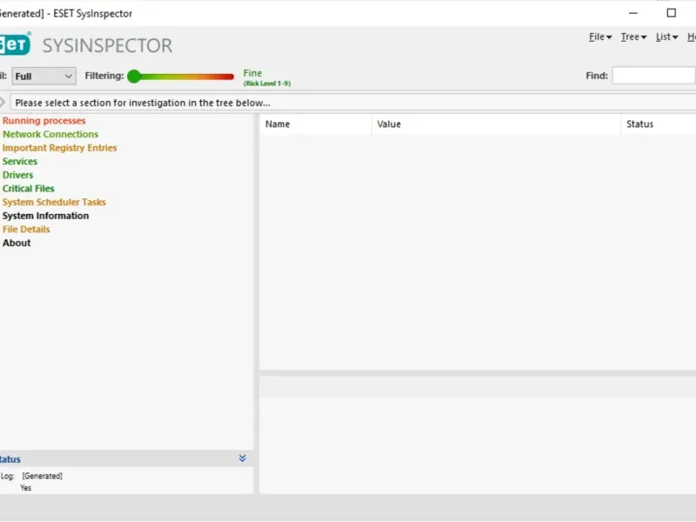Click the green Filtering slider handle
The width and height of the screenshot is (696, 522).
[x=134, y=77]
